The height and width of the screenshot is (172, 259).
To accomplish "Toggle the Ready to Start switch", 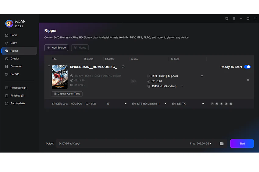I will [247, 67].
